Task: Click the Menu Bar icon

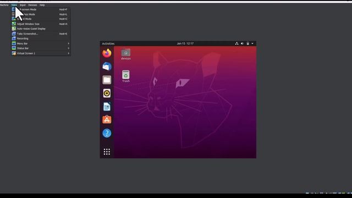Action: click(x=14, y=43)
